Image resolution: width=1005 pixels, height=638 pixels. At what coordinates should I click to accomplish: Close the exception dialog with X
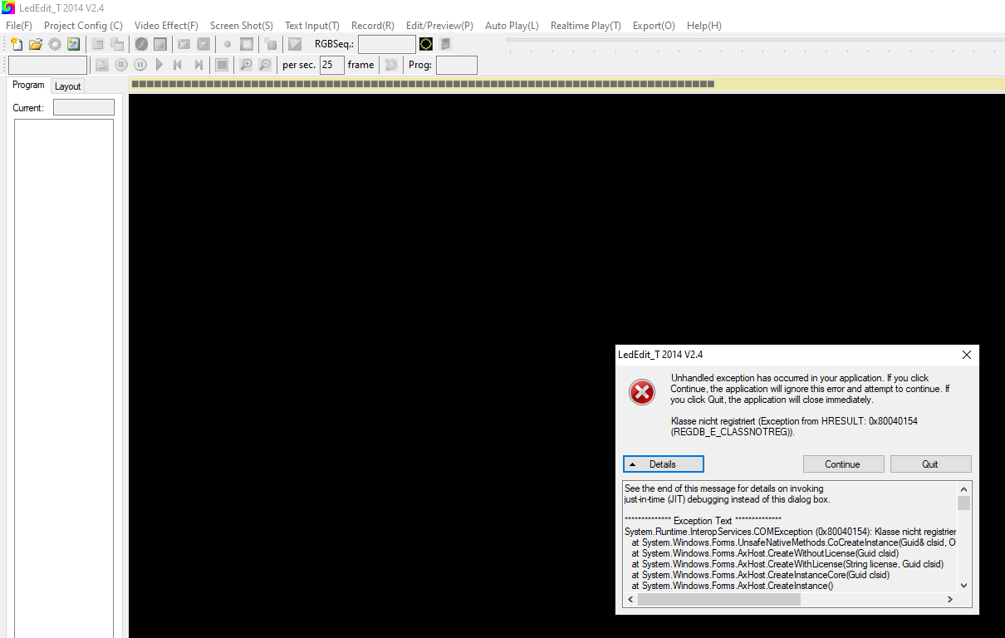(x=966, y=355)
